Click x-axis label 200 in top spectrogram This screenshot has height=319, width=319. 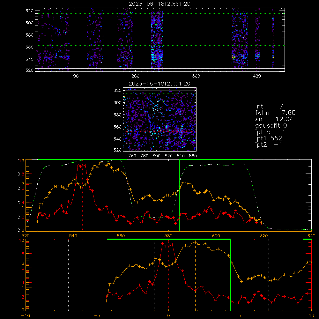136,76
